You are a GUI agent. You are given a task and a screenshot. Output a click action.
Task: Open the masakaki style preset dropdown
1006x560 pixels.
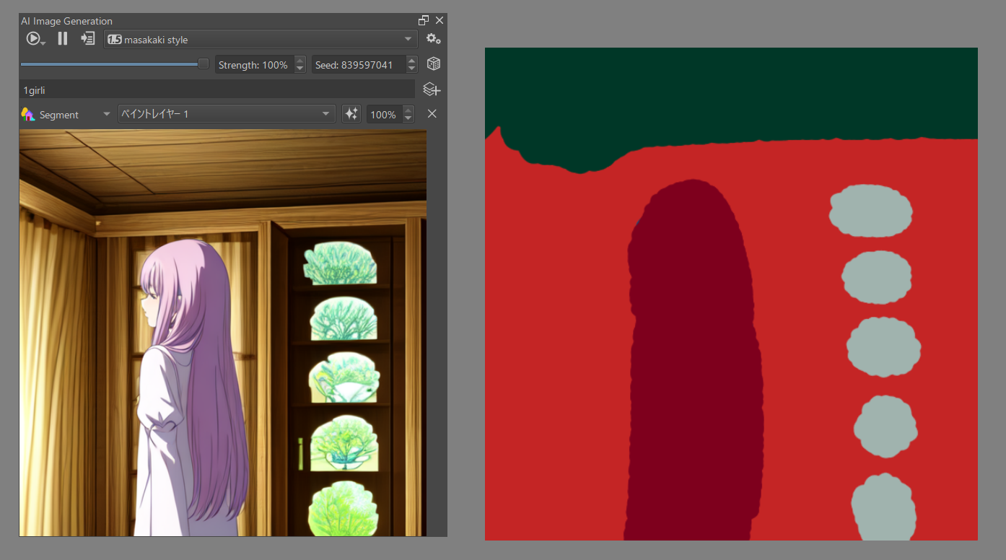[261, 40]
